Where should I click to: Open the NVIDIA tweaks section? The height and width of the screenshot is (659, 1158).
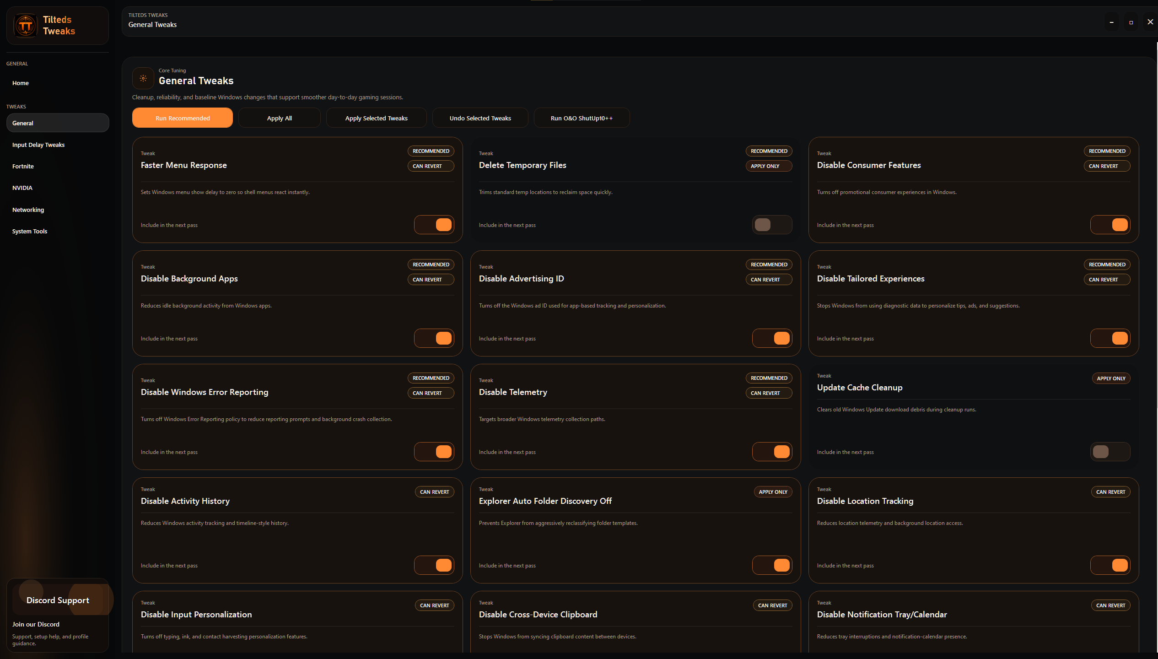[58, 188]
